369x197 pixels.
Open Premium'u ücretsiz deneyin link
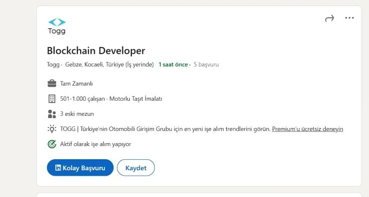(x=308, y=129)
